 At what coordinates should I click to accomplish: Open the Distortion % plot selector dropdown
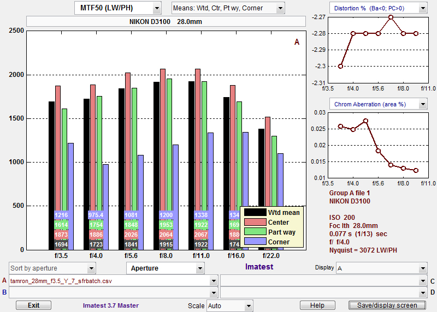pyautogui.click(x=378, y=8)
